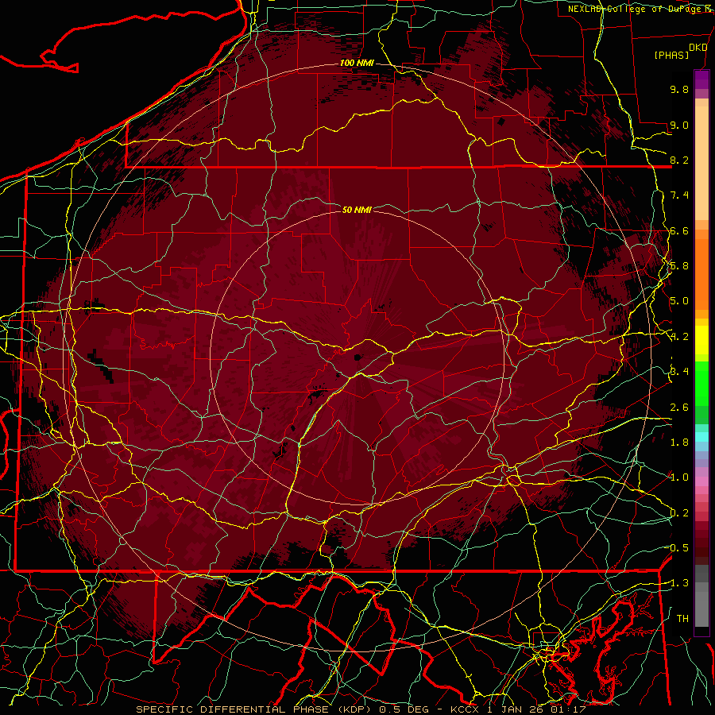
Task: Click the bright green segment of color bar
Action: [701, 384]
